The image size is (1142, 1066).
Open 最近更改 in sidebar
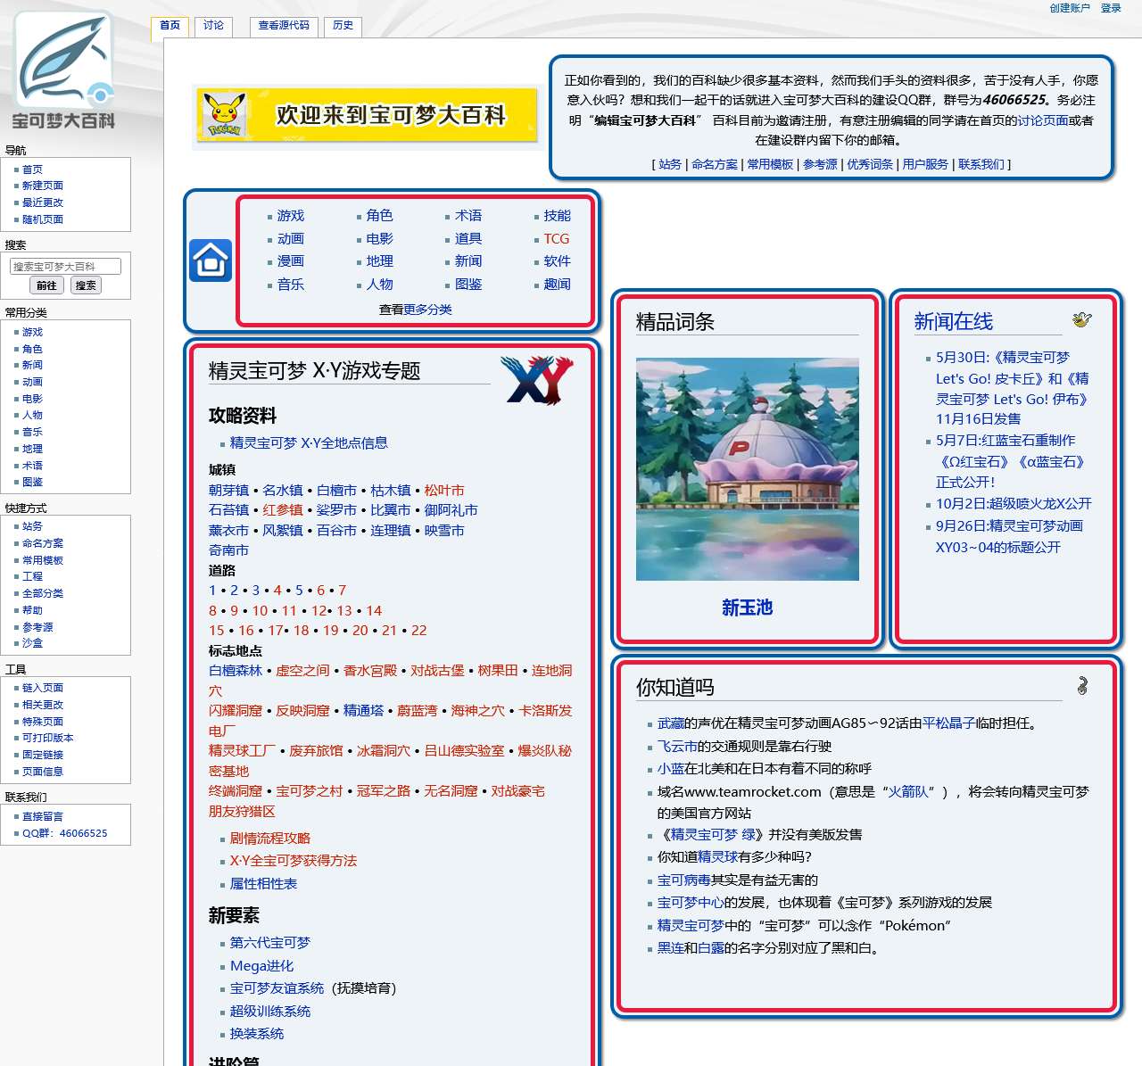[43, 202]
